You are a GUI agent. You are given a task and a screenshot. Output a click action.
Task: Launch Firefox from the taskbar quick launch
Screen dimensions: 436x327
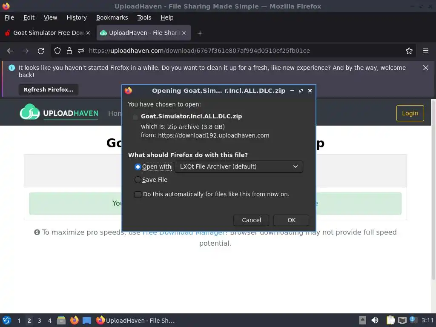(x=74, y=320)
